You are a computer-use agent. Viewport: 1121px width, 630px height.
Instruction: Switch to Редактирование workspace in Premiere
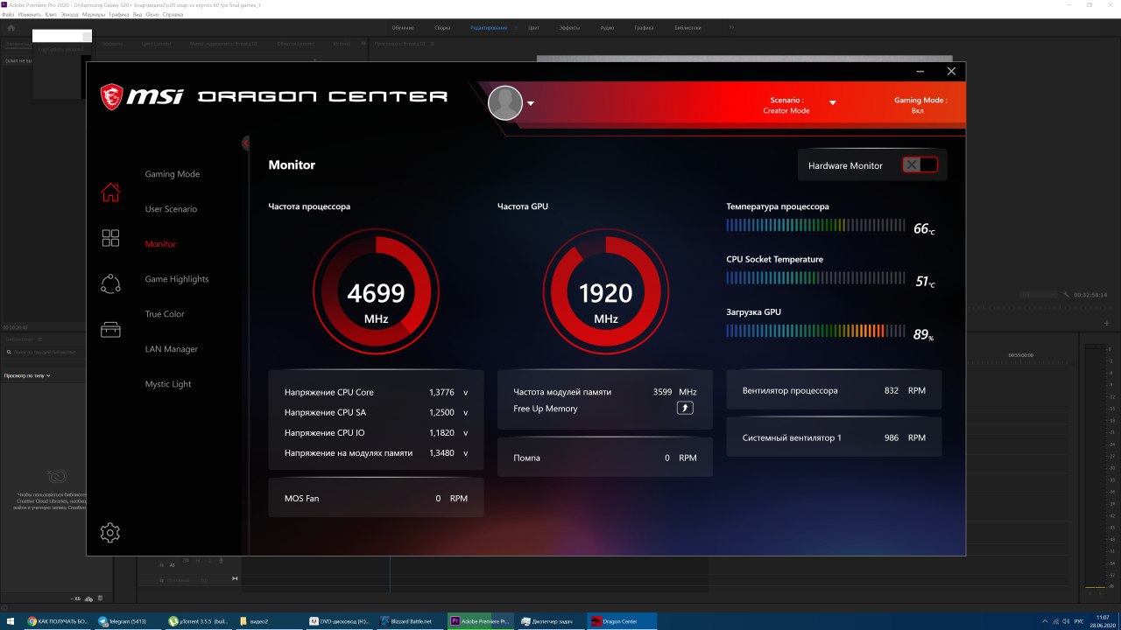pos(489,28)
